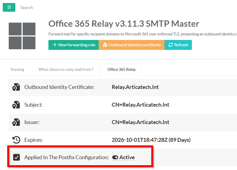
Task: Click the Outbound Identity Certificate: label
Action: [59, 87]
